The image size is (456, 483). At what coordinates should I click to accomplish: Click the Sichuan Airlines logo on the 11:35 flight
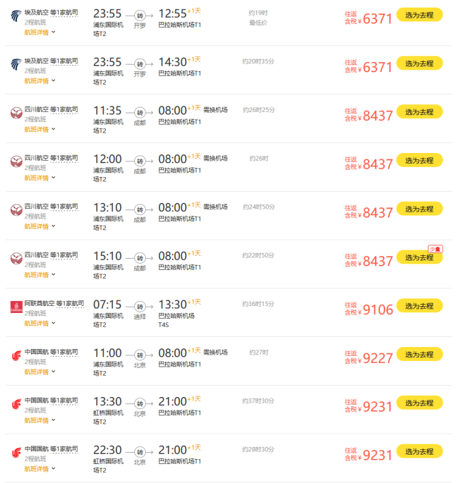16,113
